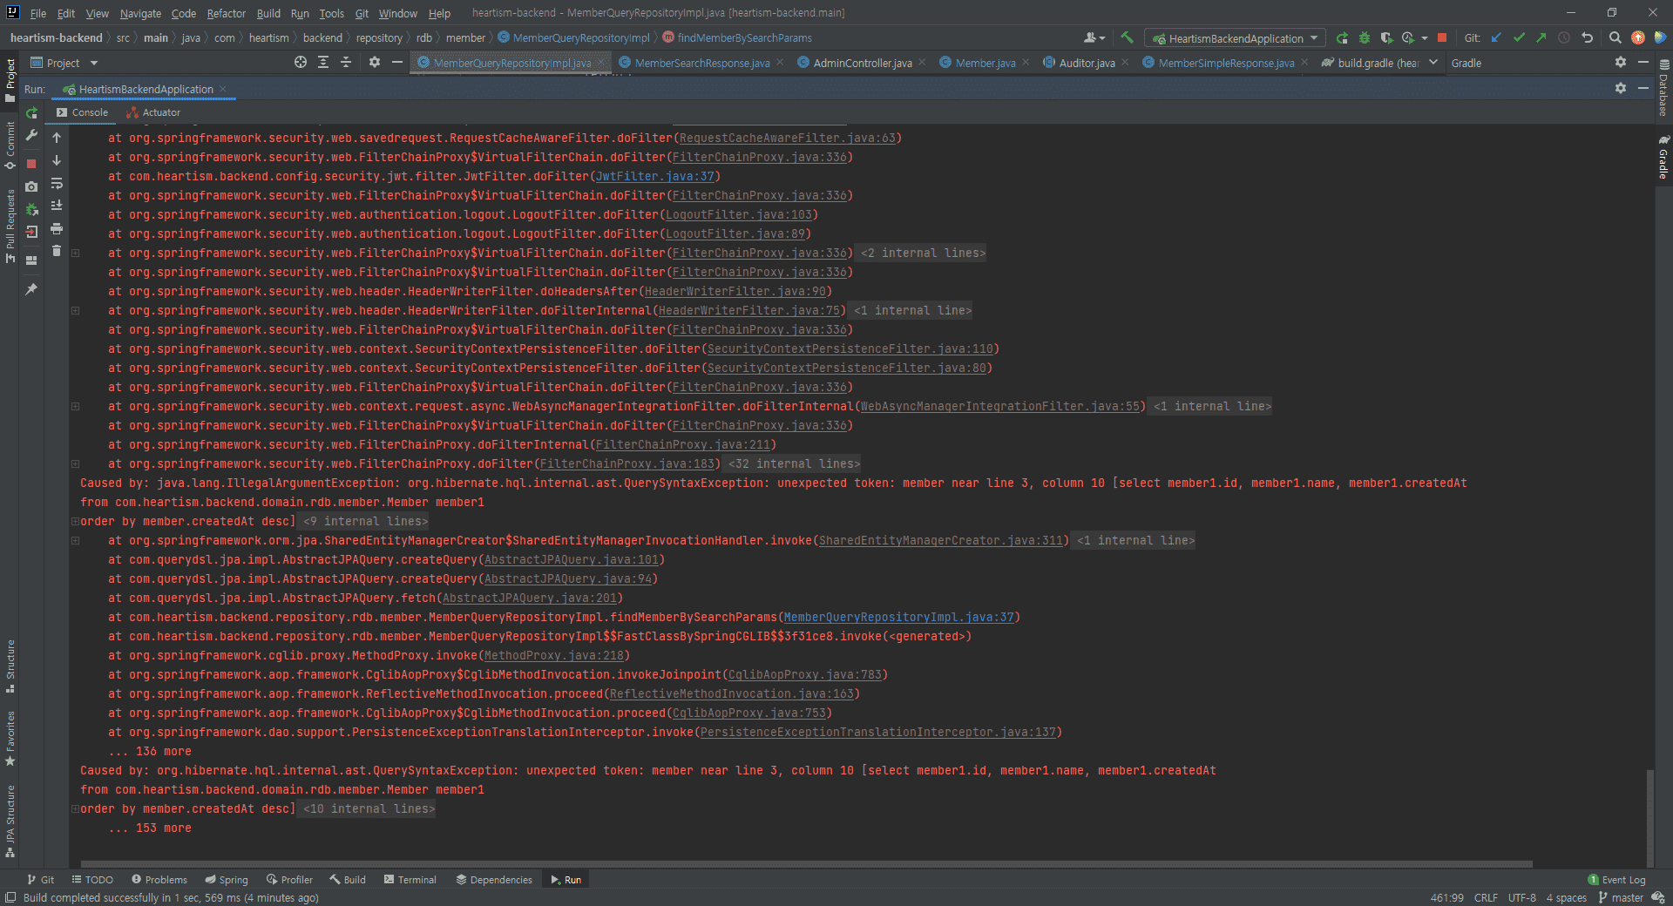The height and width of the screenshot is (906, 1673).
Task: Print console output using printer icon
Action: point(57,228)
